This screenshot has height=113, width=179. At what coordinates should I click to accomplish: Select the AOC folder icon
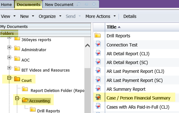[17, 58]
